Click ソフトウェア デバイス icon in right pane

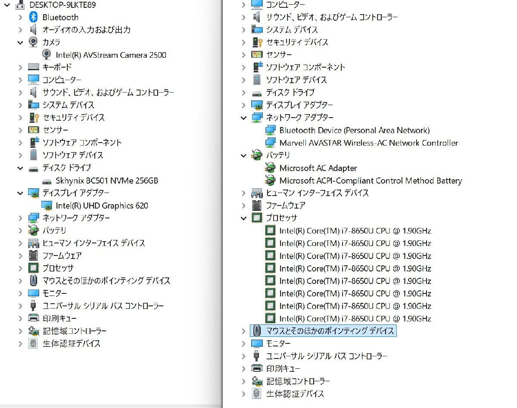pyautogui.click(x=257, y=80)
